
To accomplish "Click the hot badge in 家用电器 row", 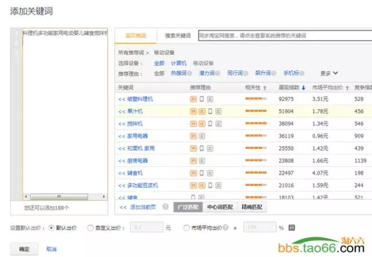I will tap(194, 136).
